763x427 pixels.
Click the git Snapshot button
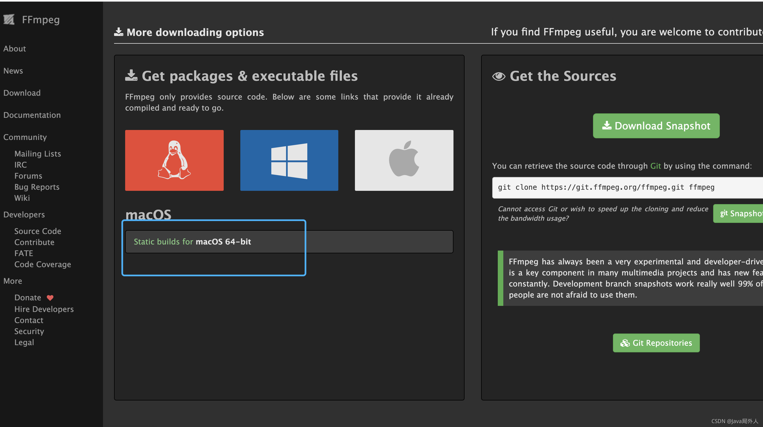[739, 213]
